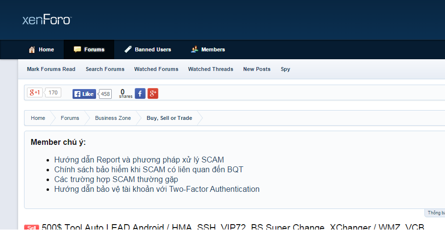View New Posts

coord(257,69)
